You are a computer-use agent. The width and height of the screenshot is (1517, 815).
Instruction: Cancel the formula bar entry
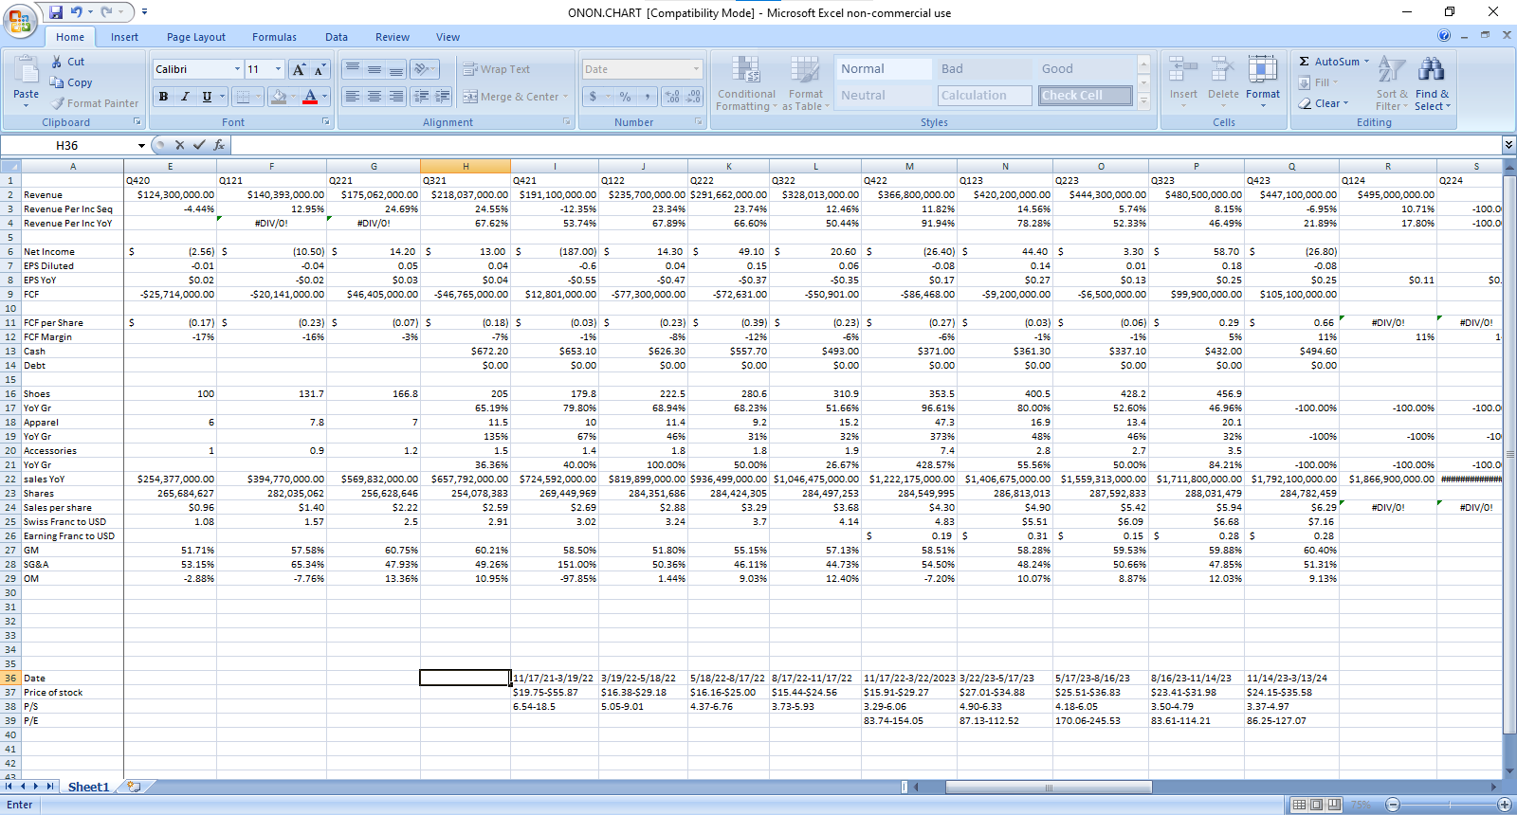[x=179, y=145]
